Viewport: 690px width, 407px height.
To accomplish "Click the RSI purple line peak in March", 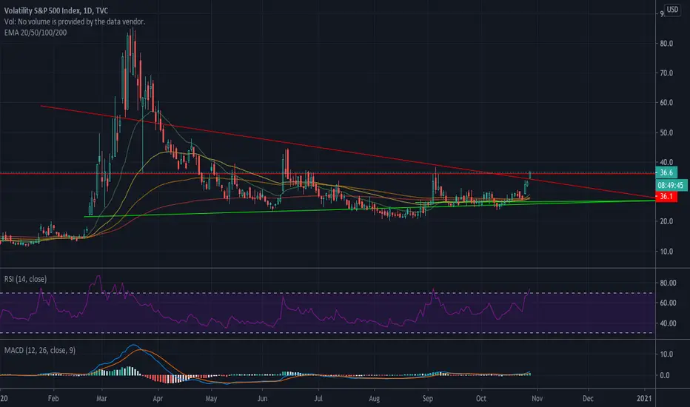I will pyautogui.click(x=98, y=277).
